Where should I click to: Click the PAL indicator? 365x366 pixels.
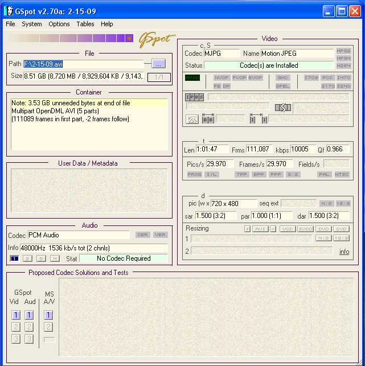tap(324, 175)
